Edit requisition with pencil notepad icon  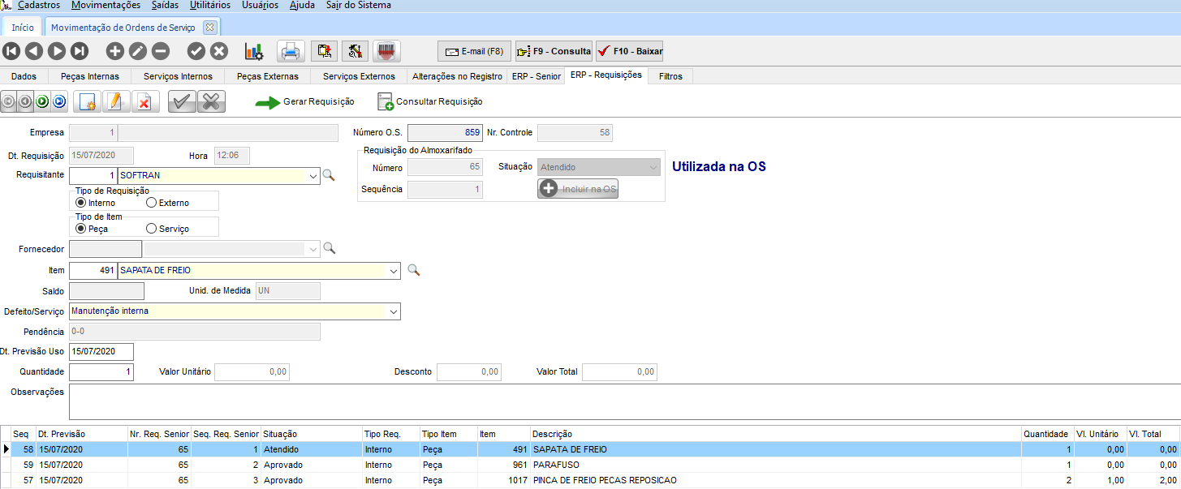[x=115, y=101]
